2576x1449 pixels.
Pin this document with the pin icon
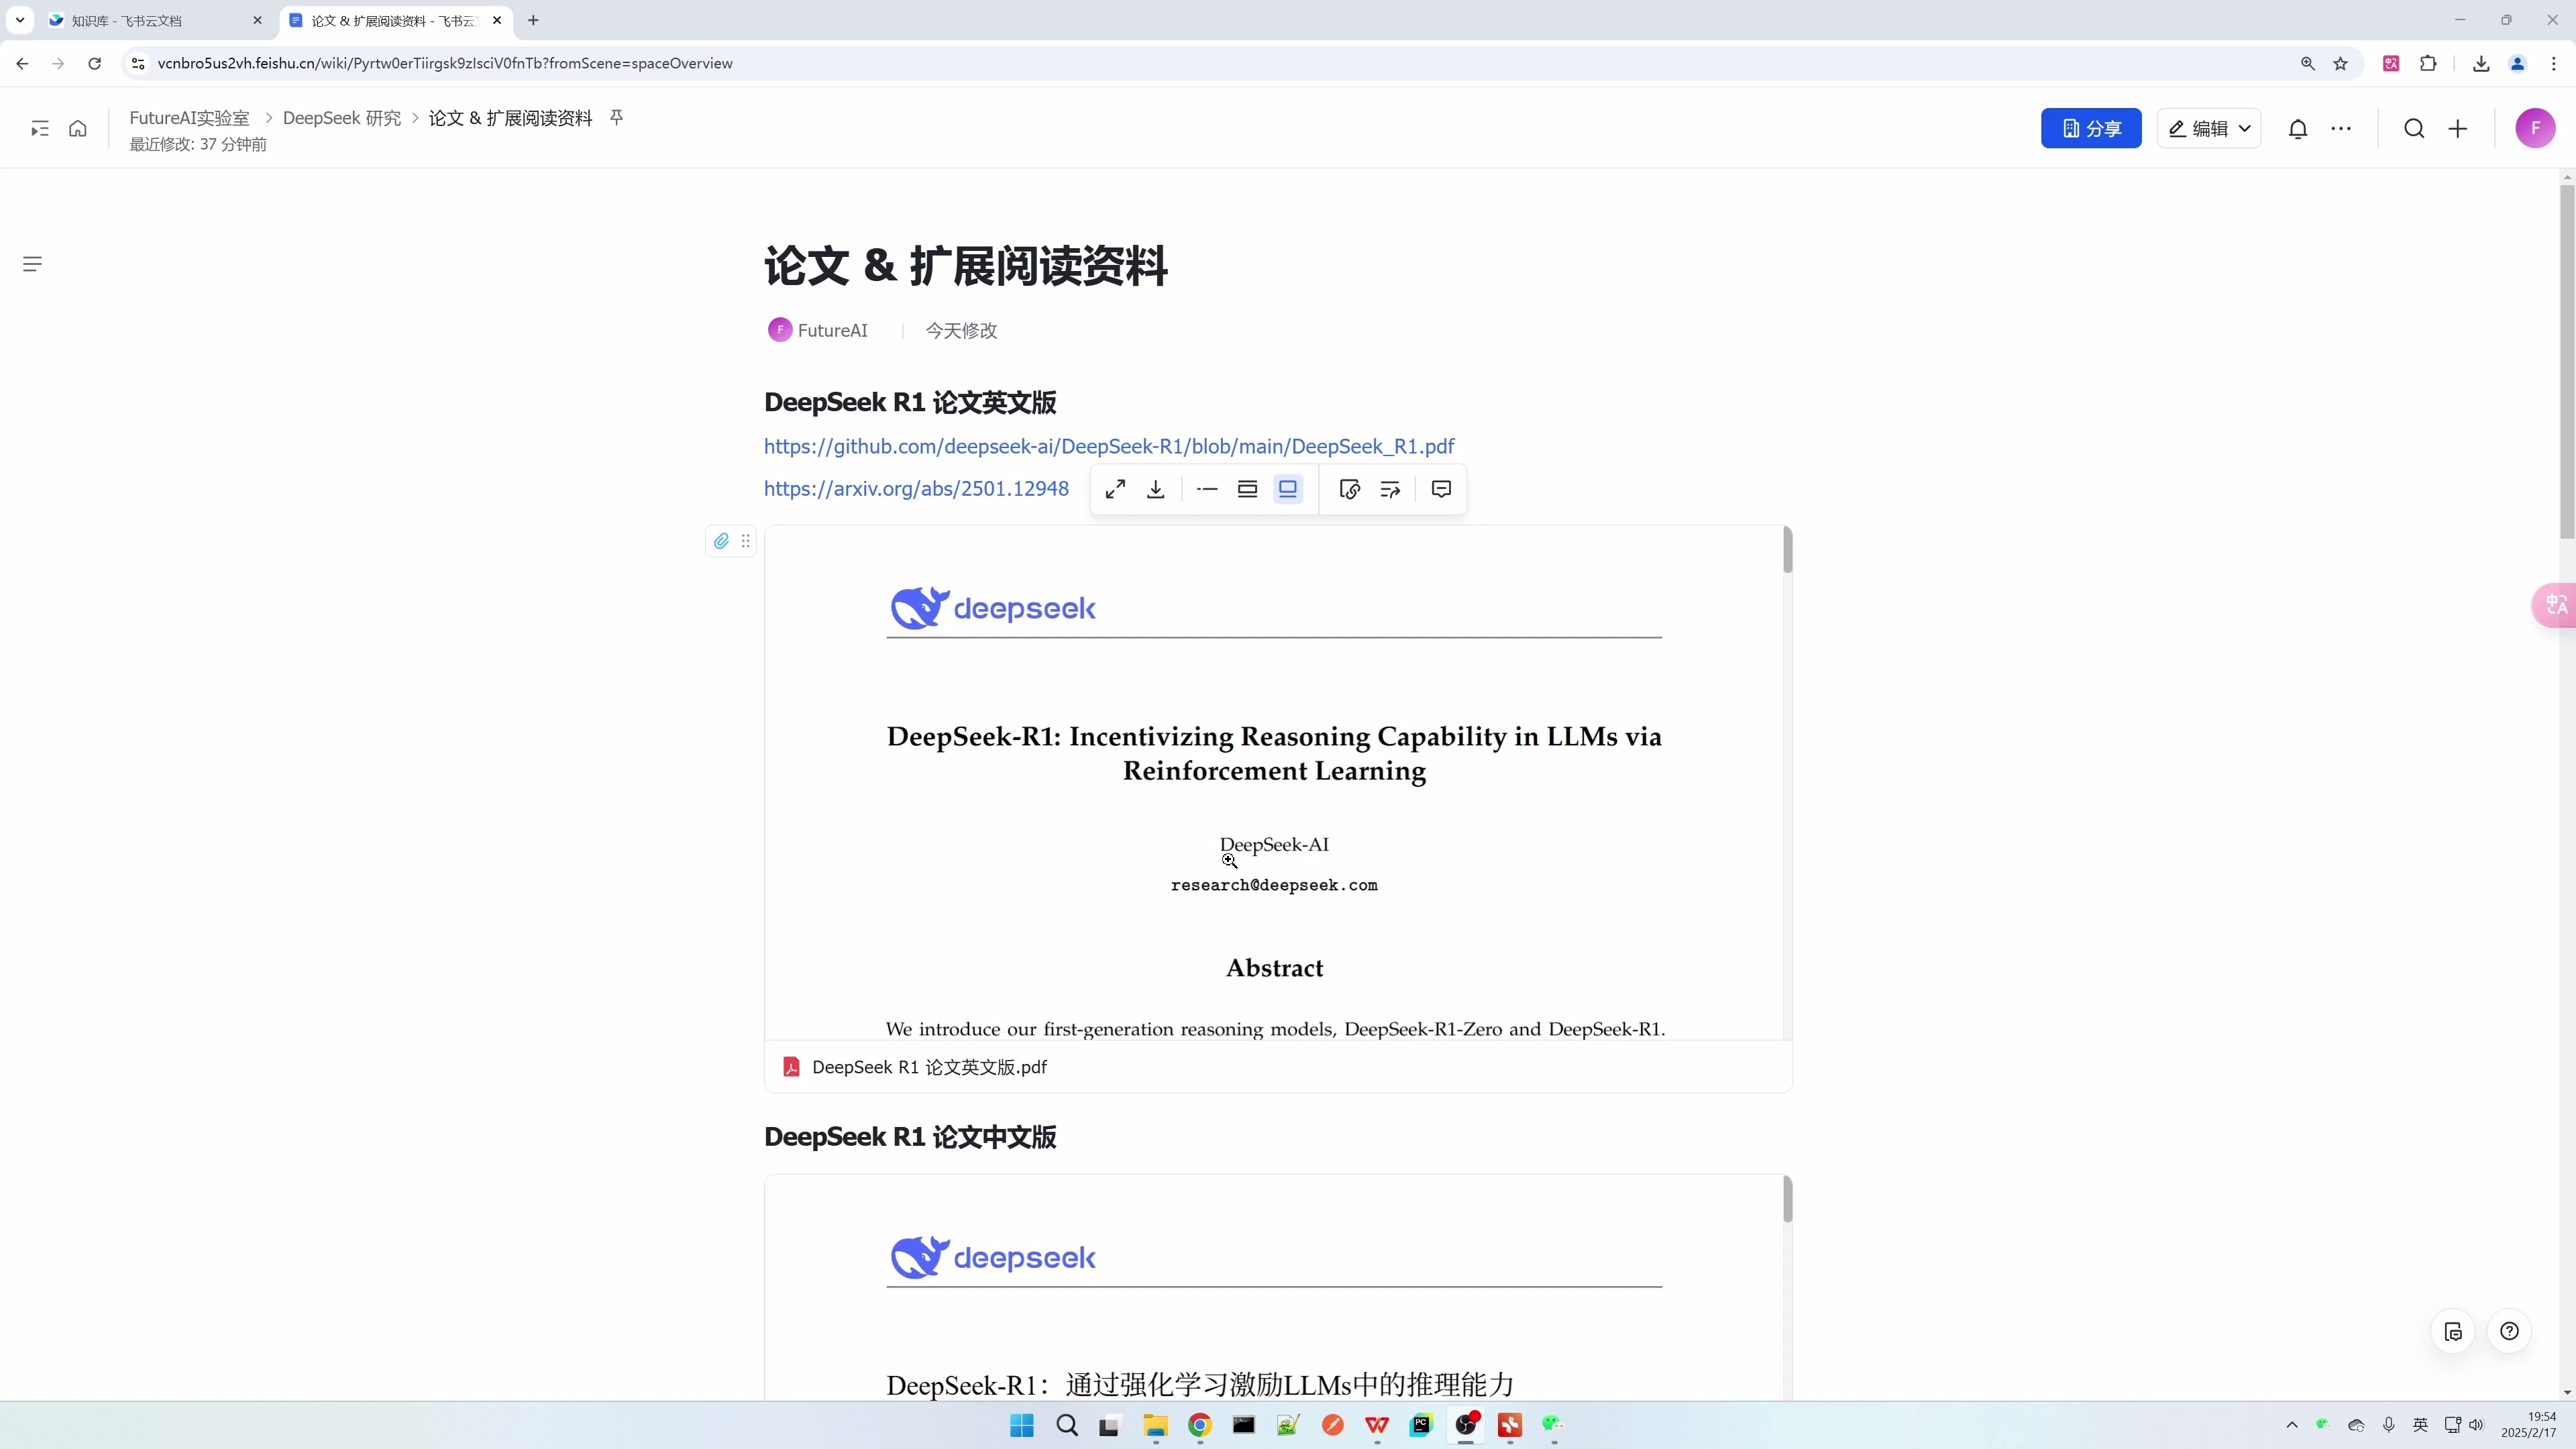[617, 118]
